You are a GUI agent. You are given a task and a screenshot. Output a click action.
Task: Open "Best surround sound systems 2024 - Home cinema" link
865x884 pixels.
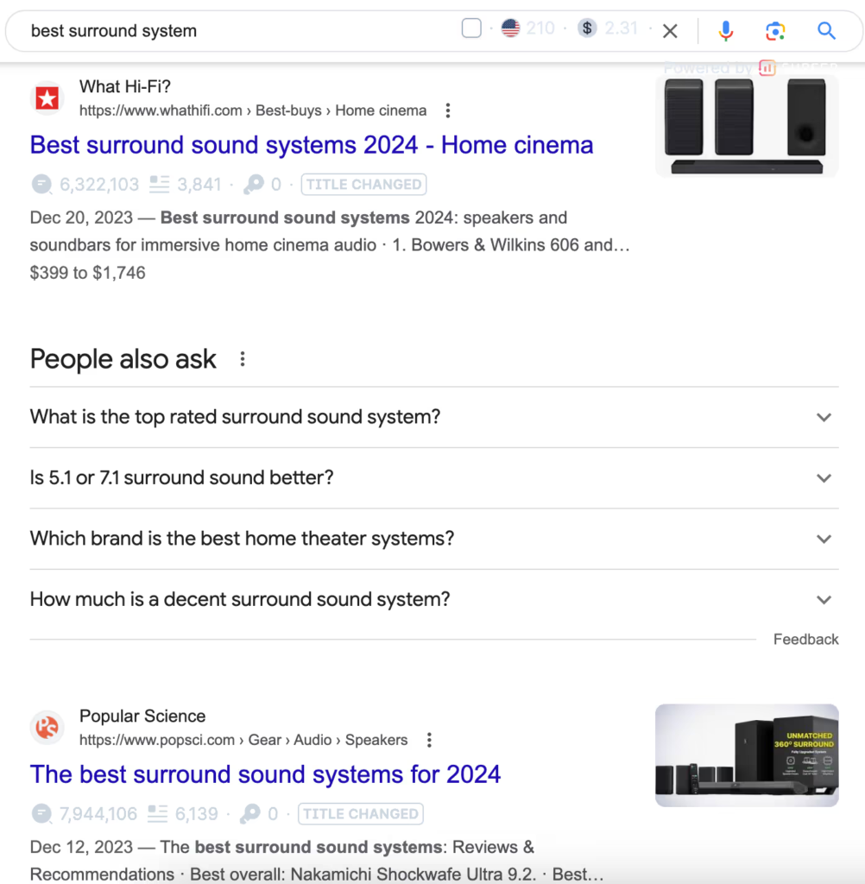pos(312,145)
